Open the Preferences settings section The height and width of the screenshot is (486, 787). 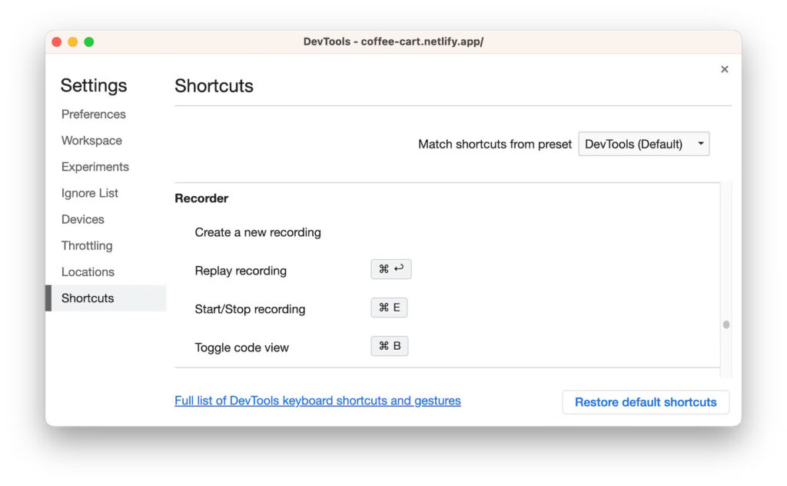pyautogui.click(x=93, y=114)
